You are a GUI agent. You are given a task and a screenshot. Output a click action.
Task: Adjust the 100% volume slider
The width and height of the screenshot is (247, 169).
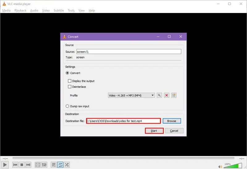(233, 166)
